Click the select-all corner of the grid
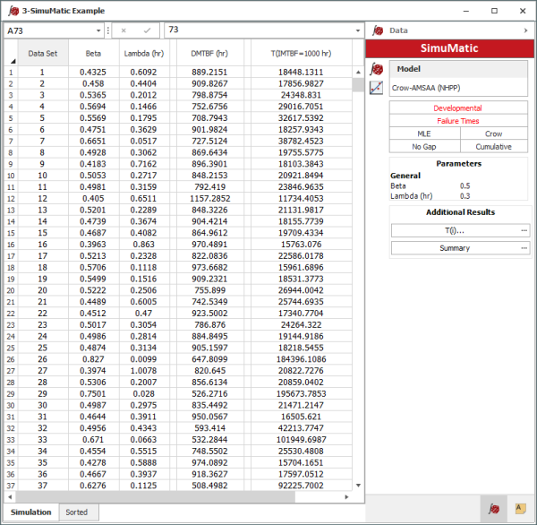The width and height of the screenshot is (537, 525). [12, 53]
